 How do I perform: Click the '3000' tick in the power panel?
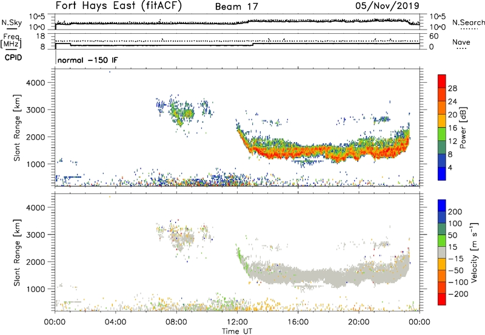point(36,110)
